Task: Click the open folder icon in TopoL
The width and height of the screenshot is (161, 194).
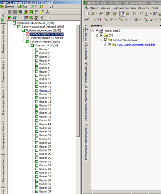Action: pos(93,14)
